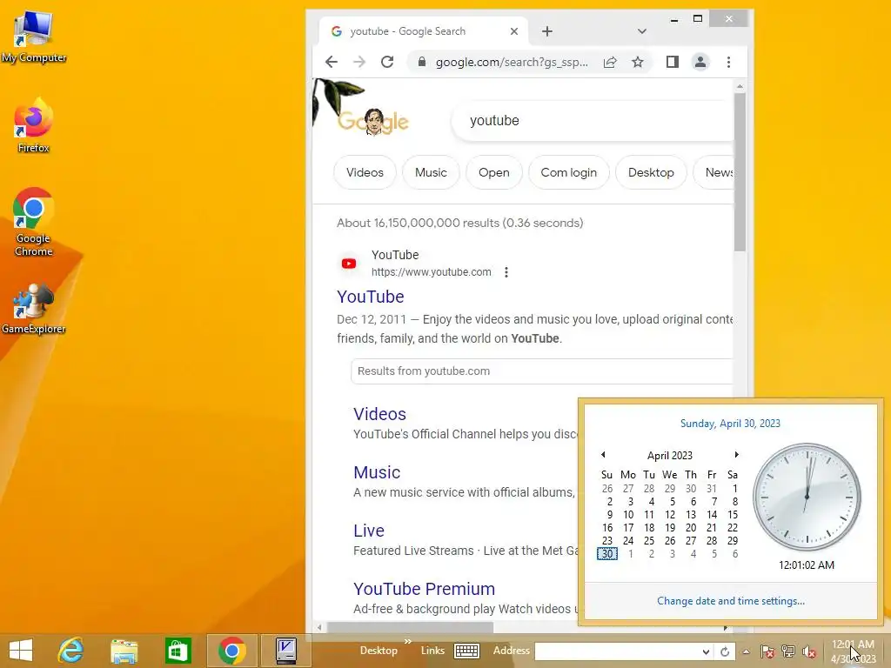Screen dimensions: 891x668
Task: Click the taskbar Address input field
Action: (617, 651)
